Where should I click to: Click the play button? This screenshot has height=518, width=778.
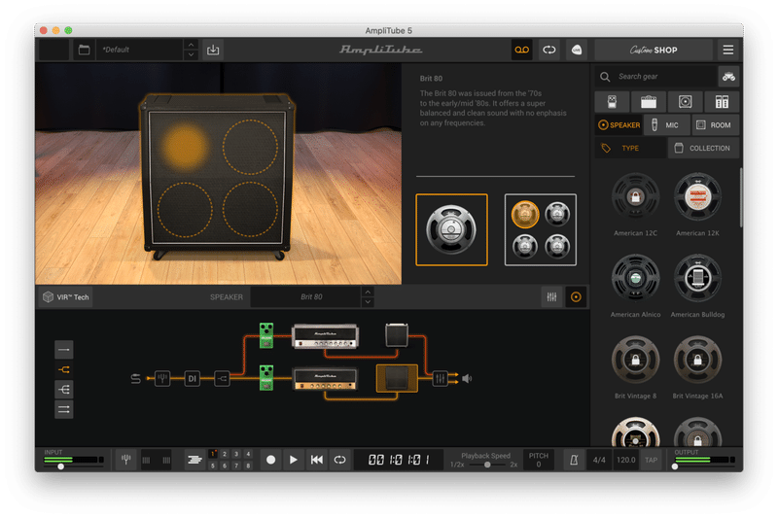click(x=294, y=460)
